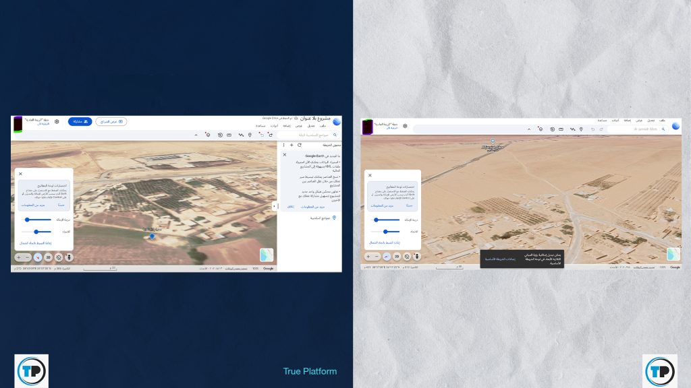Click reset to north link in right window
This screenshot has width=691, height=388.
(x=384, y=243)
